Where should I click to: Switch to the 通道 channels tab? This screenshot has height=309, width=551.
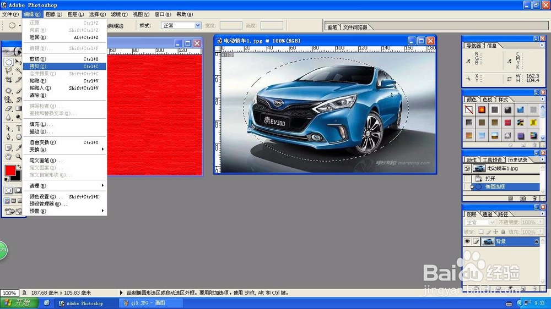coord(487,214)
